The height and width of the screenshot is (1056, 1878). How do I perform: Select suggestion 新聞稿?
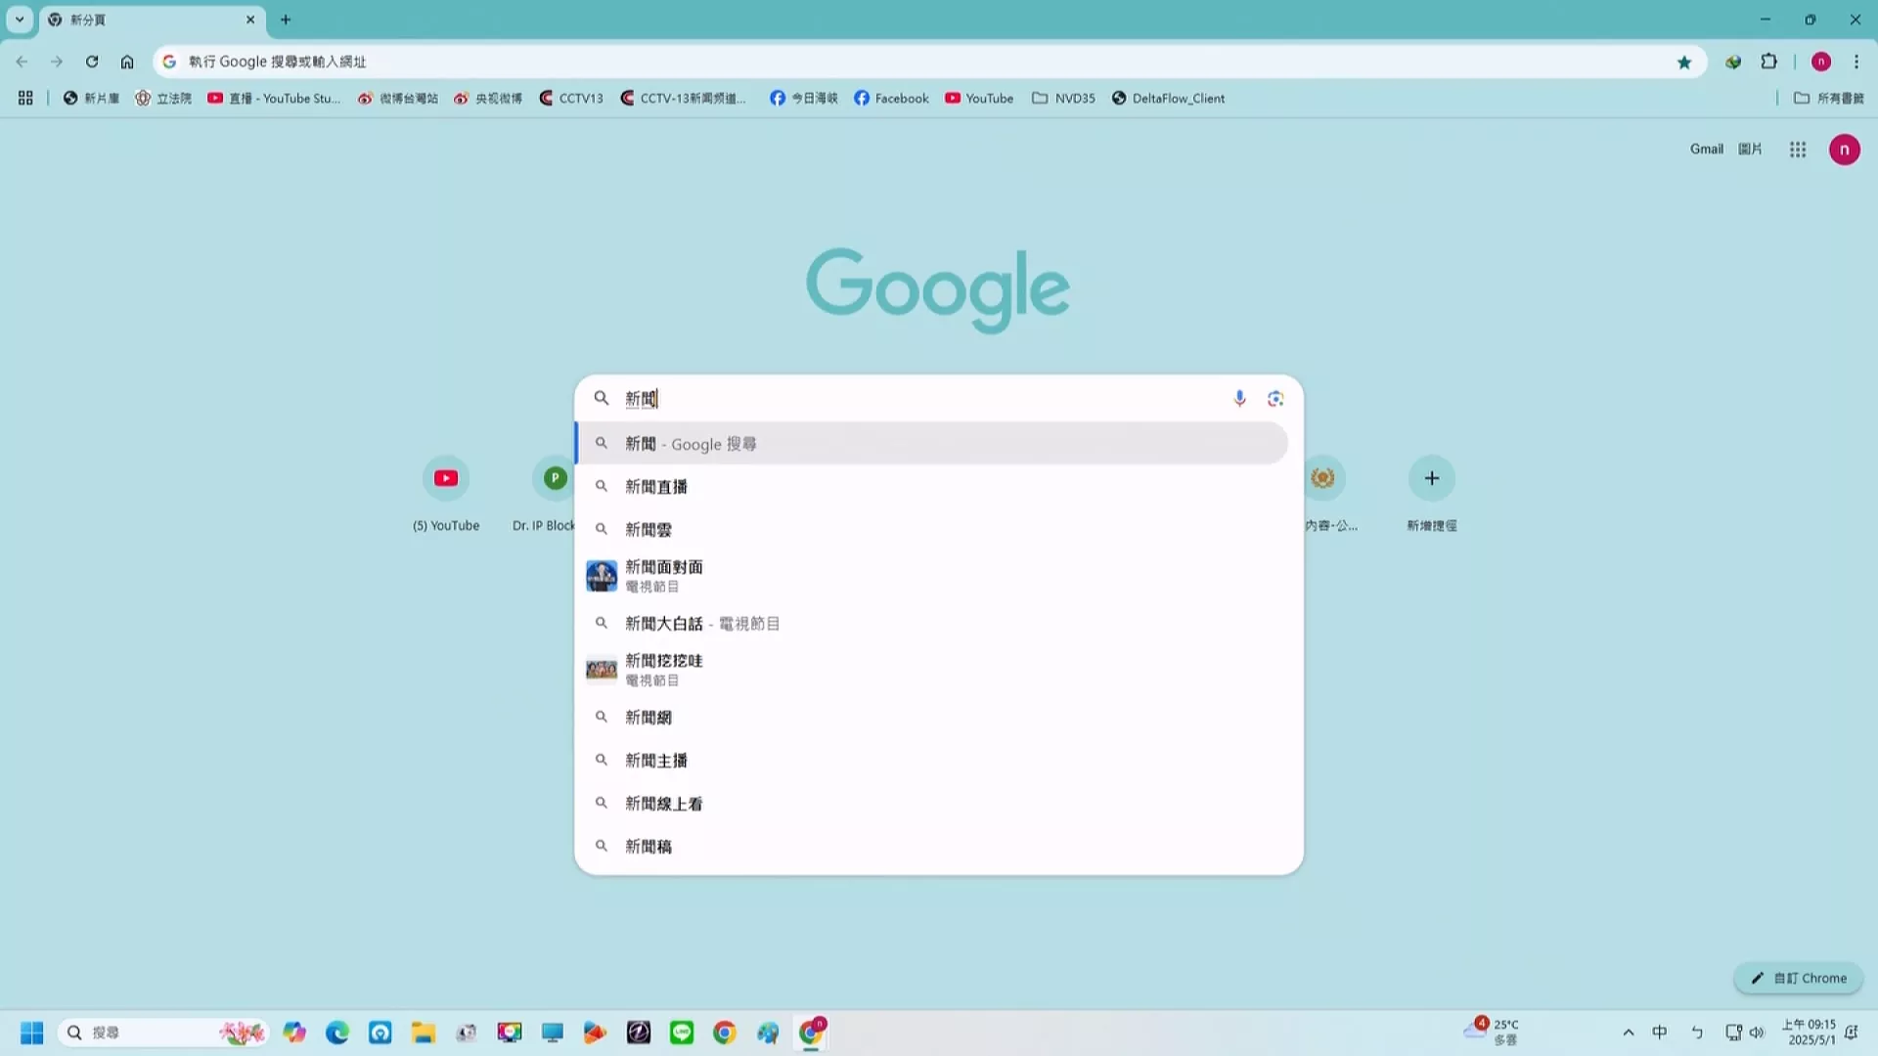click(x=932, y=846)
